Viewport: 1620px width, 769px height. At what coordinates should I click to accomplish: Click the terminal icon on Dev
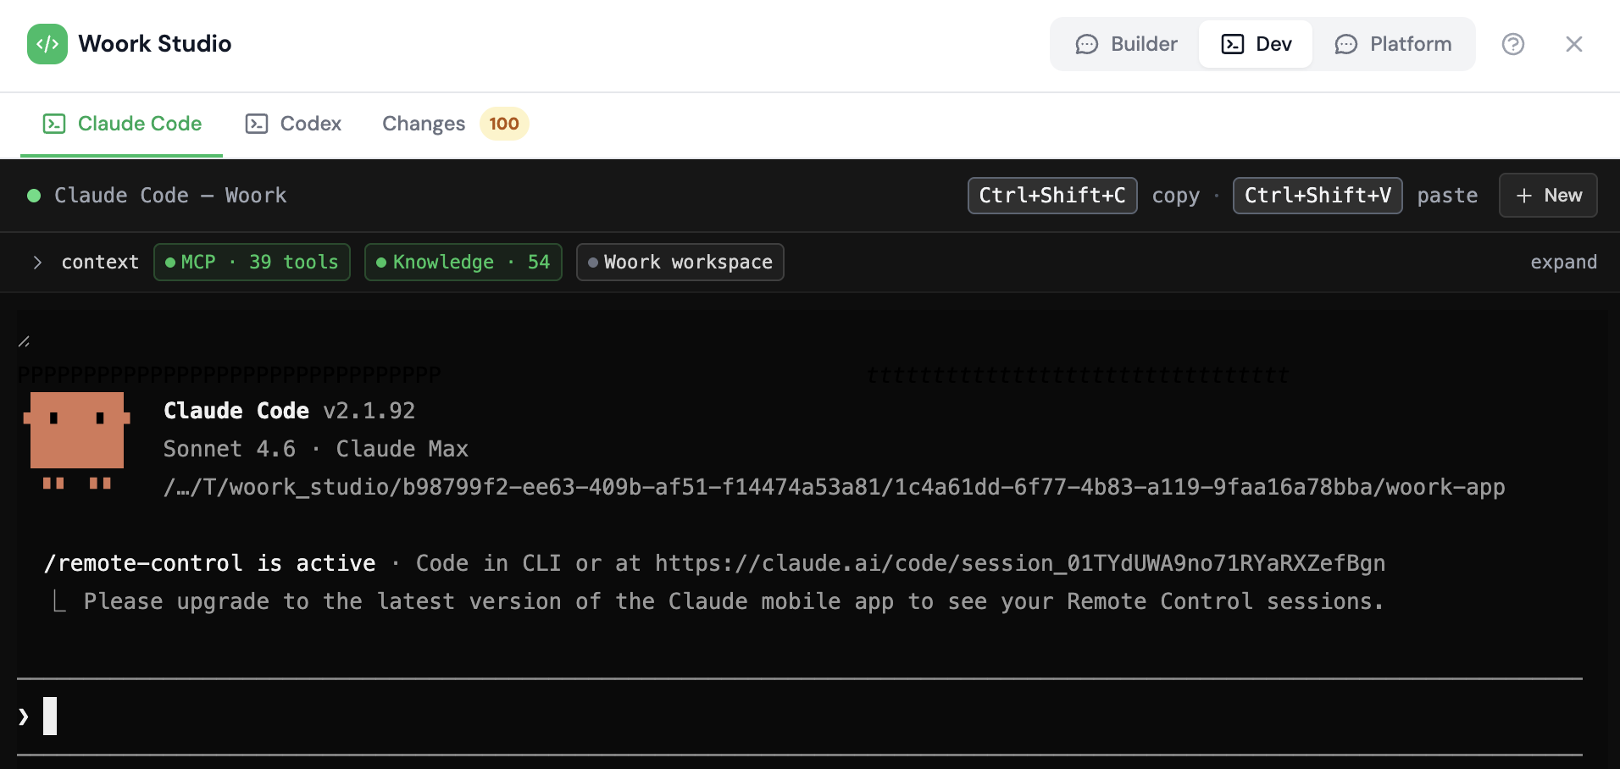(1233, 44)
